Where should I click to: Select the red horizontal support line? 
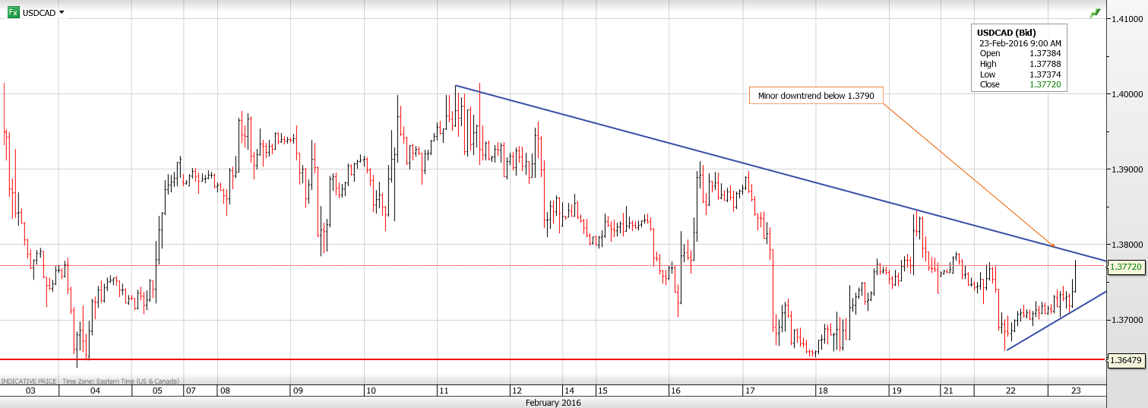click(x=532, y=359)
